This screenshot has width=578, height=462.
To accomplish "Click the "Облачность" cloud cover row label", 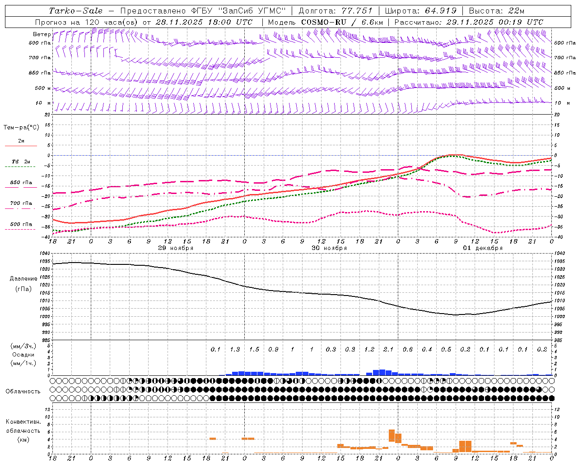I will pos(23,392).
